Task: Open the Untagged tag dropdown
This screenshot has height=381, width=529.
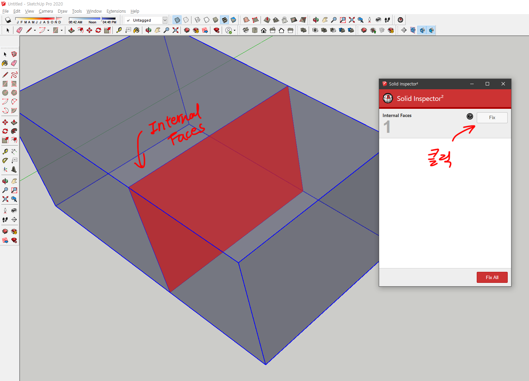Action: point(165,20)
